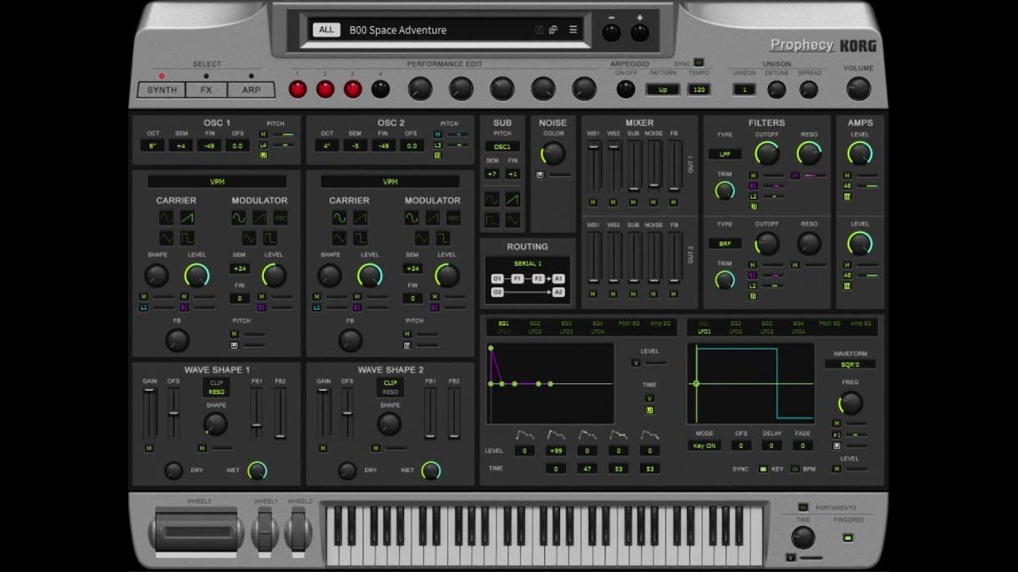Select the triangle wave for OSC 1 carrier
The image size is (1018, 572).
pos(166,238)
